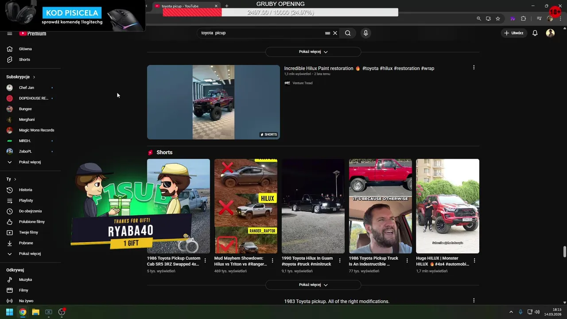Expand the Subskrypcje section arrow
Screen dimensions: 567x319
coord(34,77)
